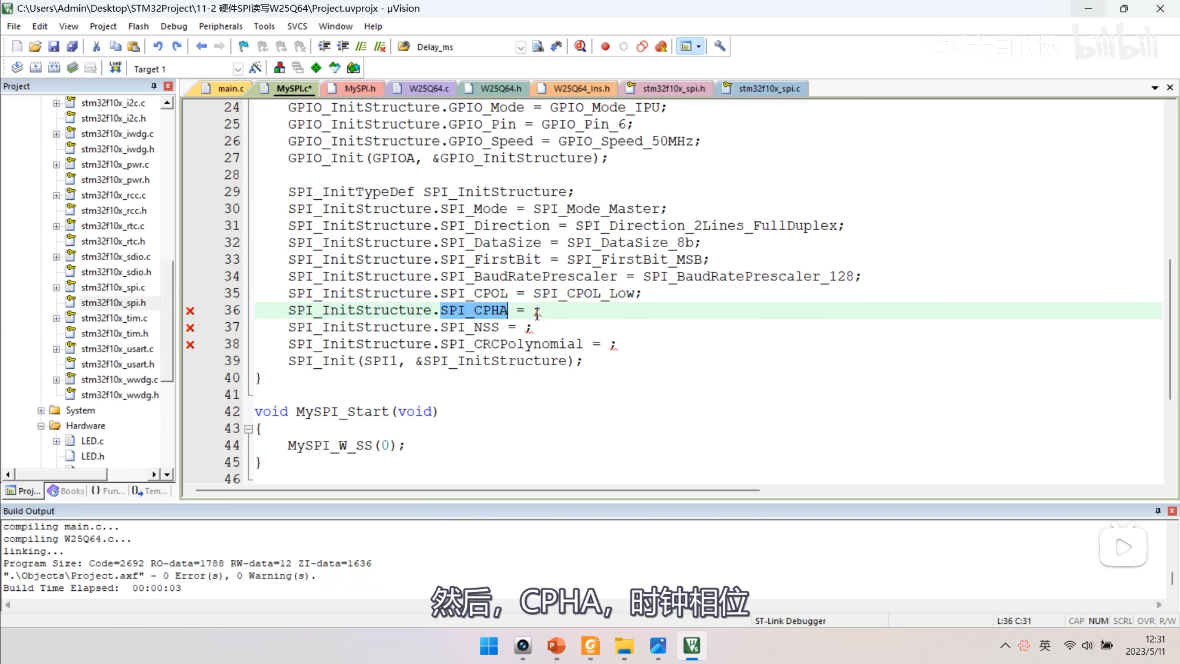Pin the Build Output panel

[x=1158, y=510]
